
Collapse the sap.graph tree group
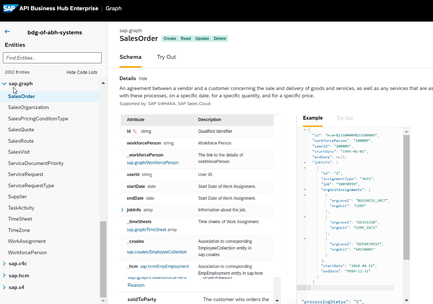[4, 83]
